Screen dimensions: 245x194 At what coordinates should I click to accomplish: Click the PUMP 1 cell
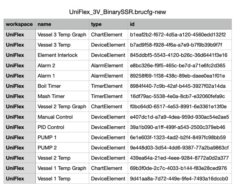point(62,137)
